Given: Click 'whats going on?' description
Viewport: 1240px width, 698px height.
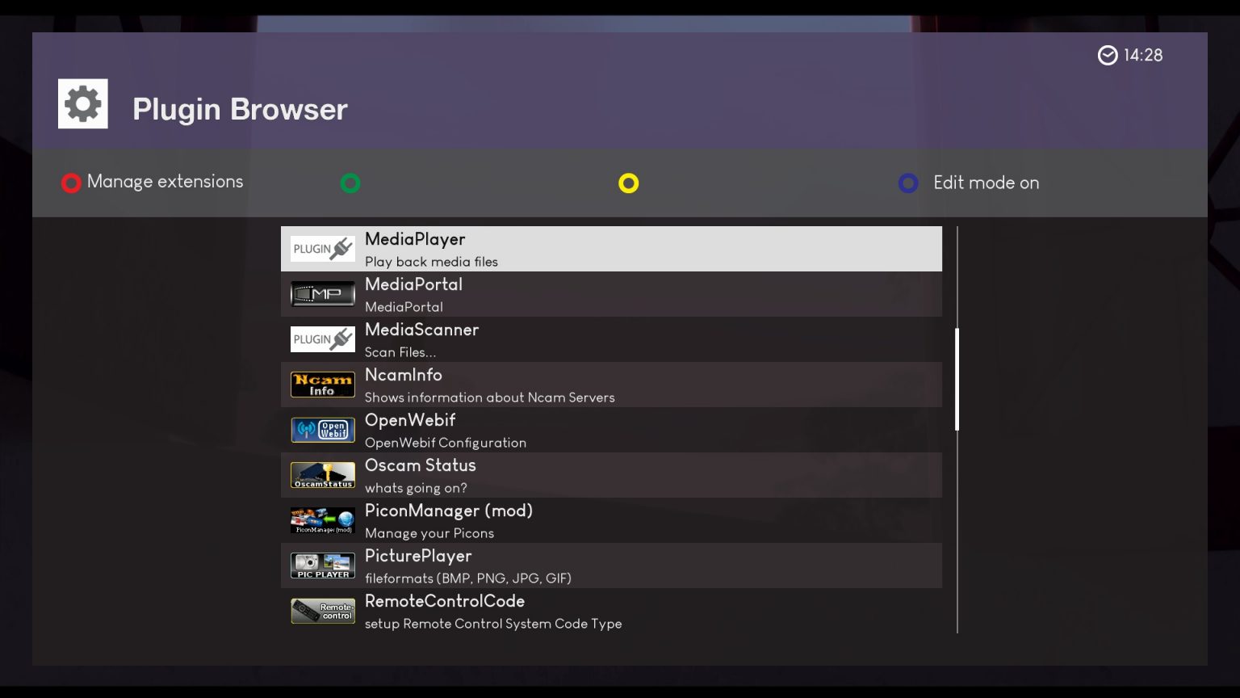Looking at the screenshot, I should click(416, 488).
